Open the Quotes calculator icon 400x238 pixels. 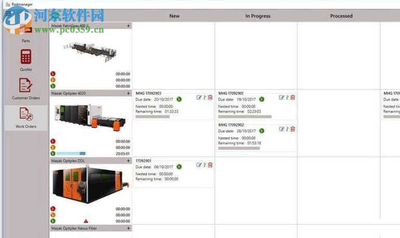click(x=26, y=57)
